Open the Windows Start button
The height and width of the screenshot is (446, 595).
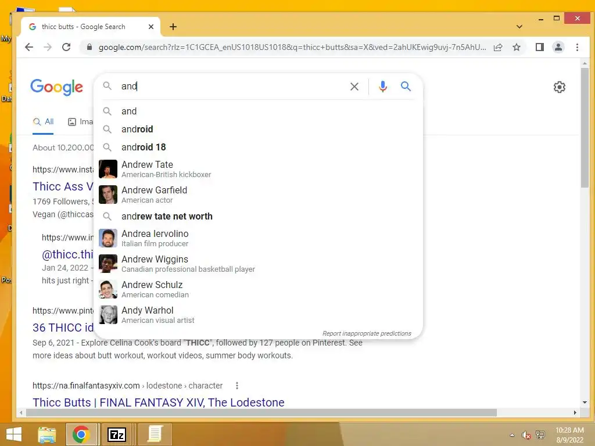pyautogui.click(x=14, y=434)
